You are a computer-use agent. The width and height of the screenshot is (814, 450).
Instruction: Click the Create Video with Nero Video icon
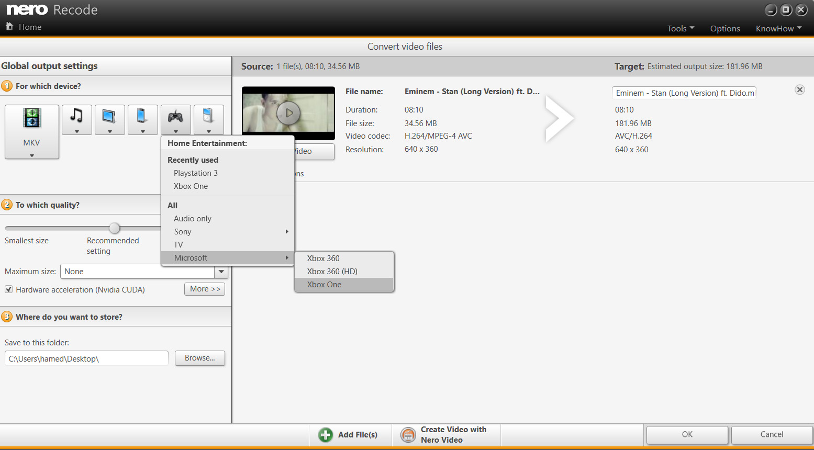coord(408,435)
